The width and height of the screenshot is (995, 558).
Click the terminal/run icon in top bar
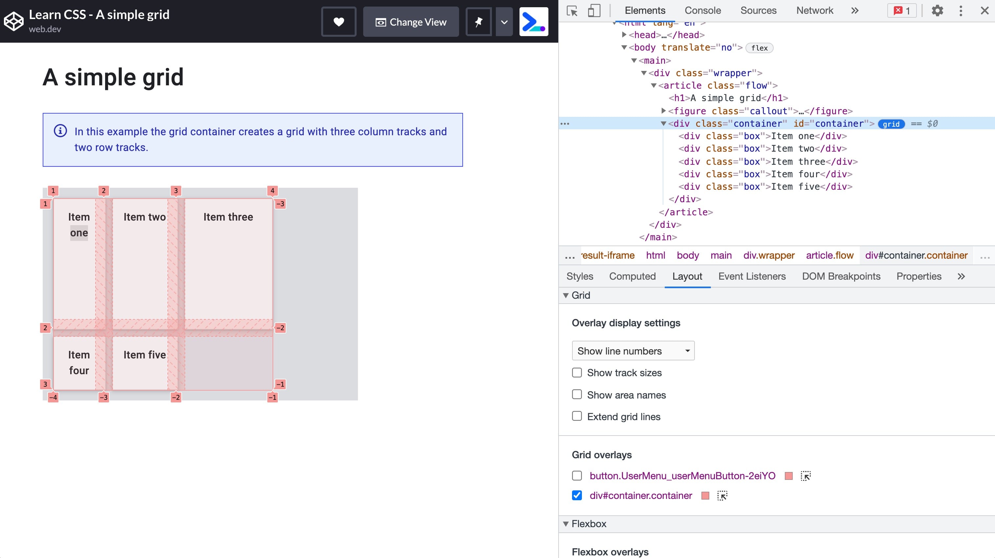click(534, 21)
